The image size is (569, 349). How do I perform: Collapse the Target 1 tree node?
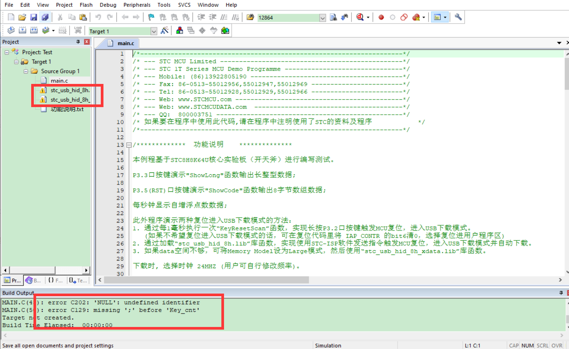click(16, 62)
